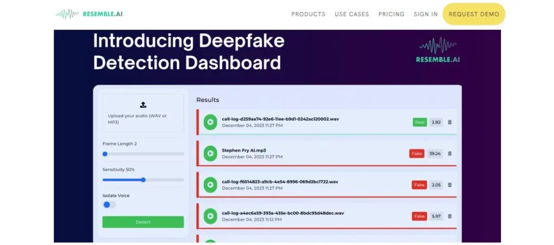
Task: Delete the Stephen Fry AI.mp3 result
Action: click(x=450, y=153)
